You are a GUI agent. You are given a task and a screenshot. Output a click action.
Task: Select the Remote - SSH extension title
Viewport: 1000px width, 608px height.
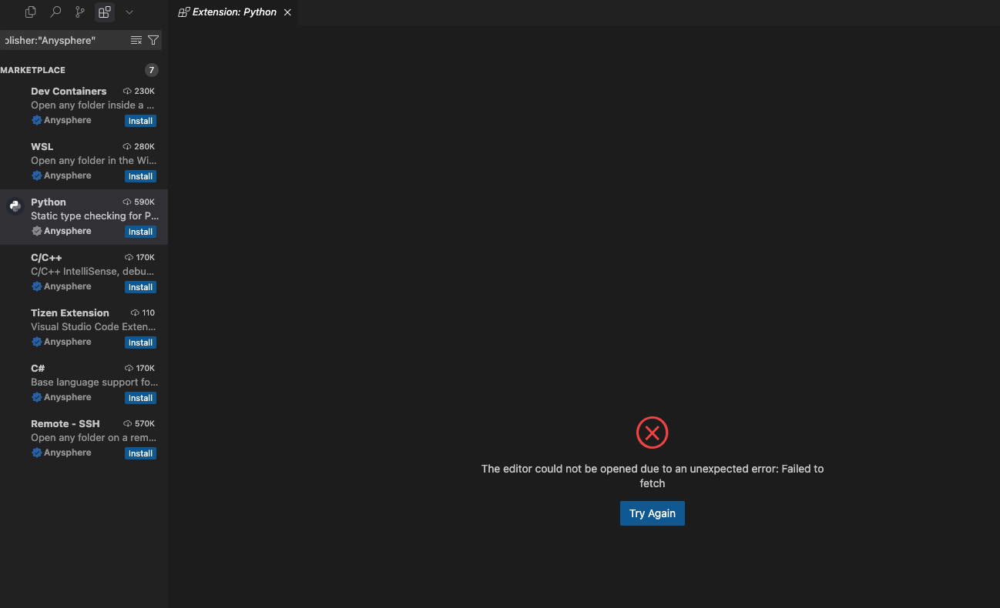tap(65, 423)
